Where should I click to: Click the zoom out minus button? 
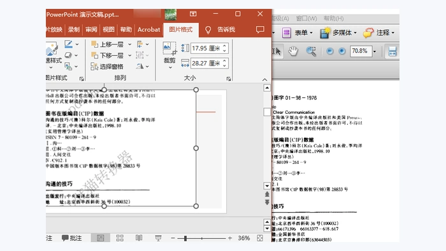point(173,238)
